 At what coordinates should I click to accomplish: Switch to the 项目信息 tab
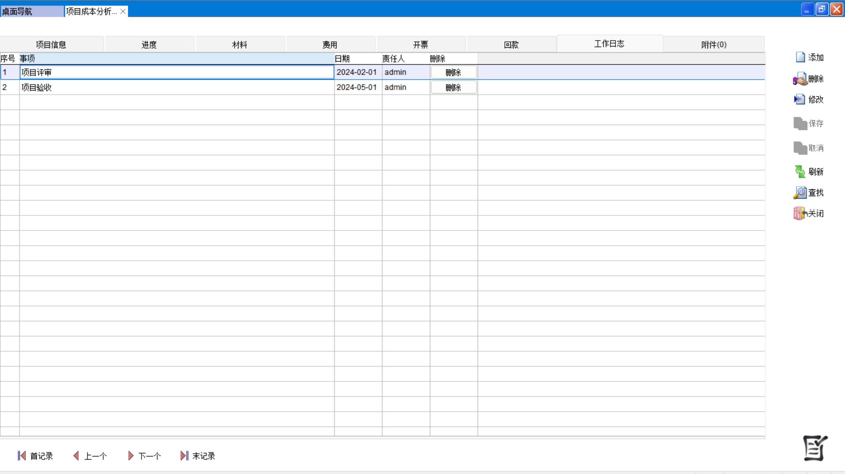pyautogui.click(x=51, y=45)
